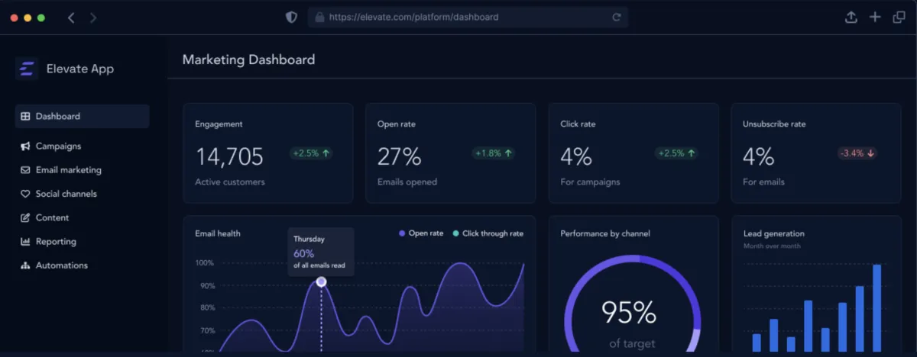Image resolution: width=917 pixels, height=357 pixels.
Task: Click the Thursday 60% tooltip
Action: click(x=321, y=252)
